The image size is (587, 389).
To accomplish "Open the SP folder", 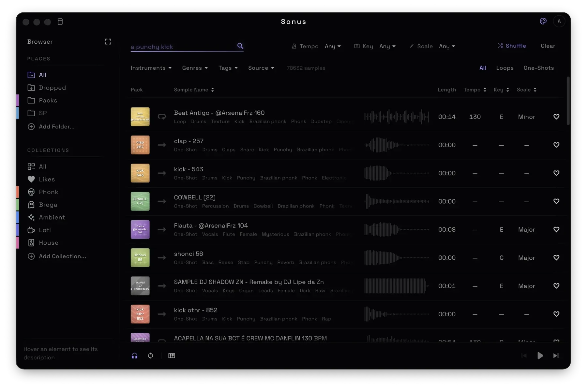I will click(37, 113).
